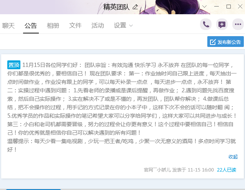Click the 精英团队 group title

[x=117, y=7]
